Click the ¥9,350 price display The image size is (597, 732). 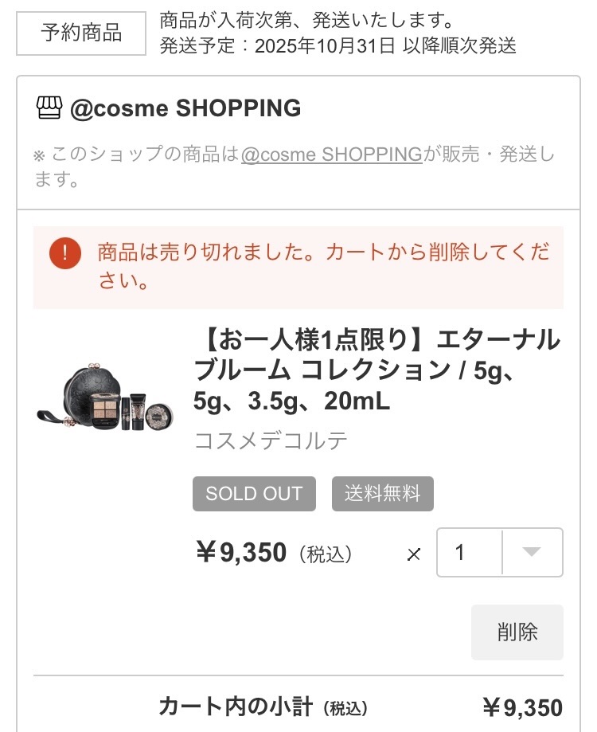pyautogui.click(x=240, y=553)
